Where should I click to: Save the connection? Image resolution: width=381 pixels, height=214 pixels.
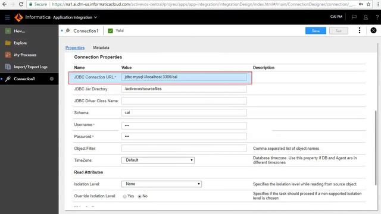pos(316,31)
